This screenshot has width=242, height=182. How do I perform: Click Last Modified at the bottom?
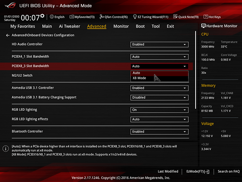(x=168, y=171)
